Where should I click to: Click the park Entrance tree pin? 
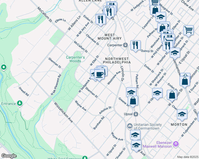click(x=19, y=104)
